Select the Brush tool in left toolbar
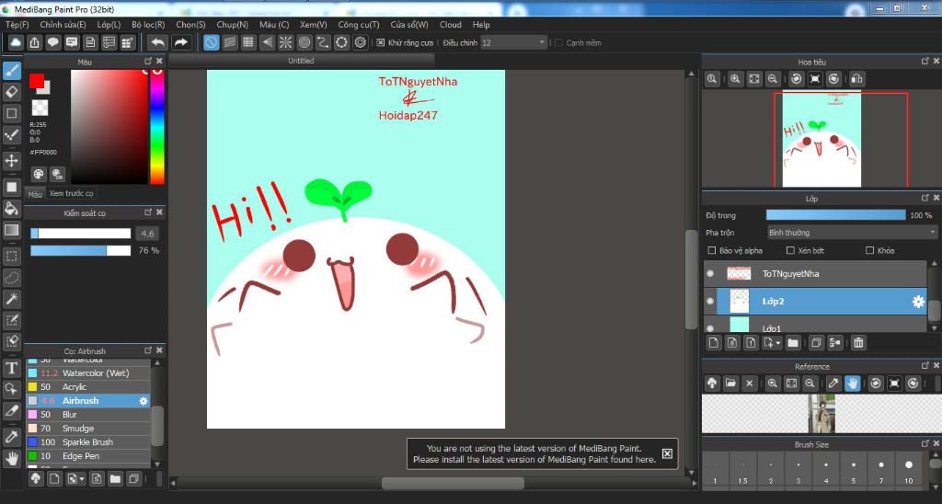The height and width of the screenshot is (504, 942). [11, 71]
